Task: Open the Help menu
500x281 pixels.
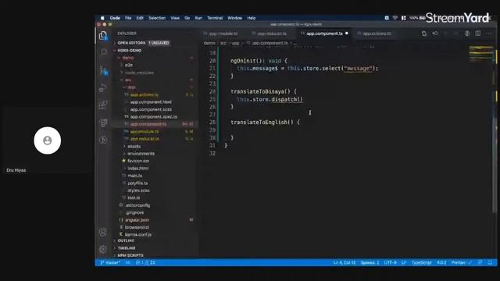Action: 252,18
